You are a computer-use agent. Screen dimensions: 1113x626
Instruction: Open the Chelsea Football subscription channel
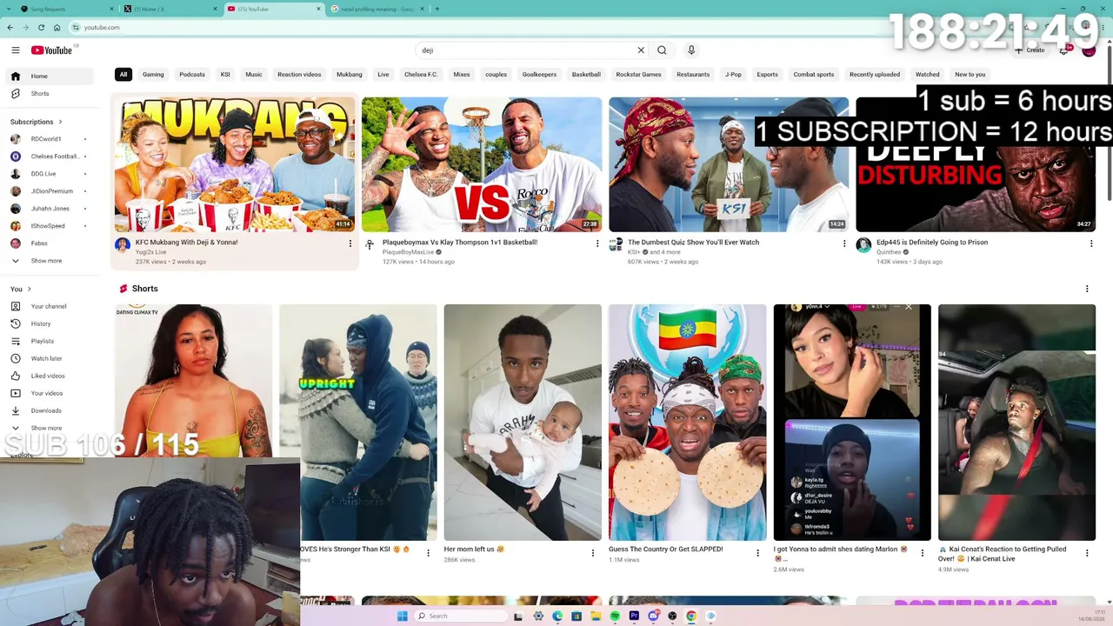pyautogui.click(x=50, y=156)
